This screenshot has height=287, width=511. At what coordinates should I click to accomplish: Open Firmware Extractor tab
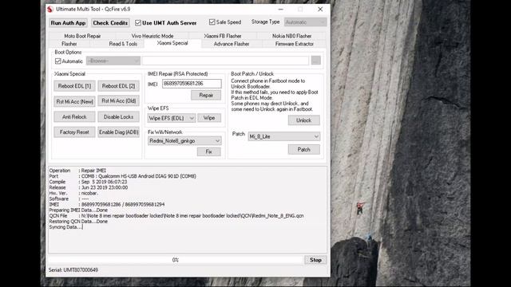295,44
